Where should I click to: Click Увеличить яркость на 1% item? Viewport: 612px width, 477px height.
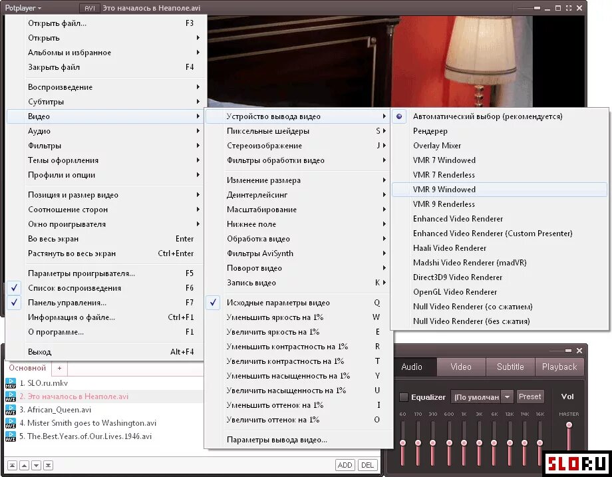coord(298,332)
